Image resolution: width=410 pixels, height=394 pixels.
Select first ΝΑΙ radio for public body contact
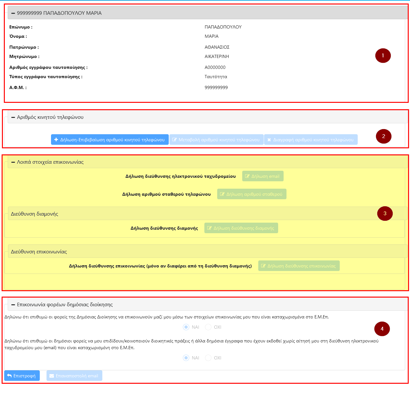click(186, 327)
